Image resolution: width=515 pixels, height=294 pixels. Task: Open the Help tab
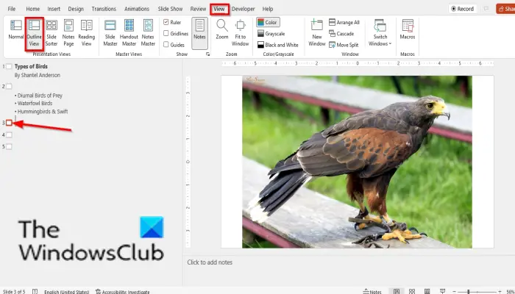point(268,9)
